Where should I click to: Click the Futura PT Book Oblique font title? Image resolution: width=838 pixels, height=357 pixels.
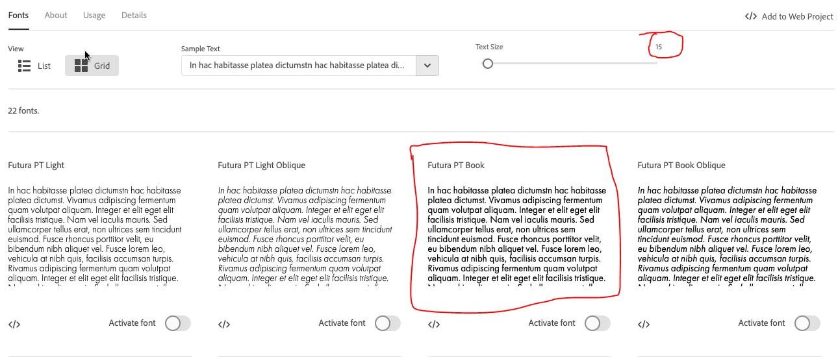pos(681,165)
